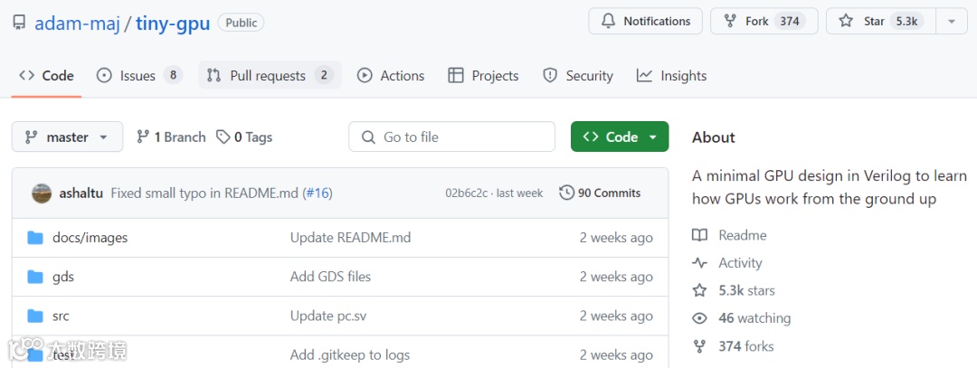Expand the star lists dropdown arrow
The height and width of the screenshot is (368, 977).
(x=951, y=21)
